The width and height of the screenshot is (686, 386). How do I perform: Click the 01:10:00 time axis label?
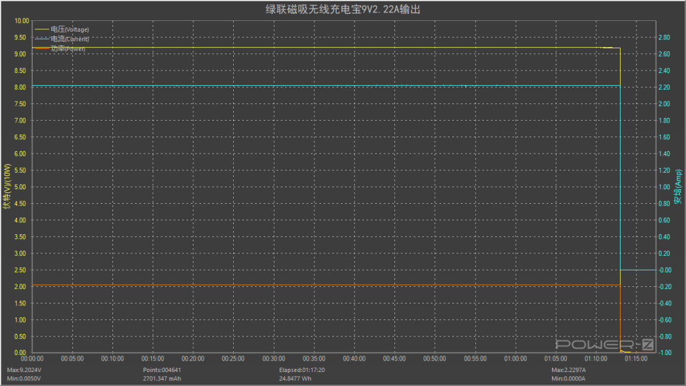[x=596, y=359]
